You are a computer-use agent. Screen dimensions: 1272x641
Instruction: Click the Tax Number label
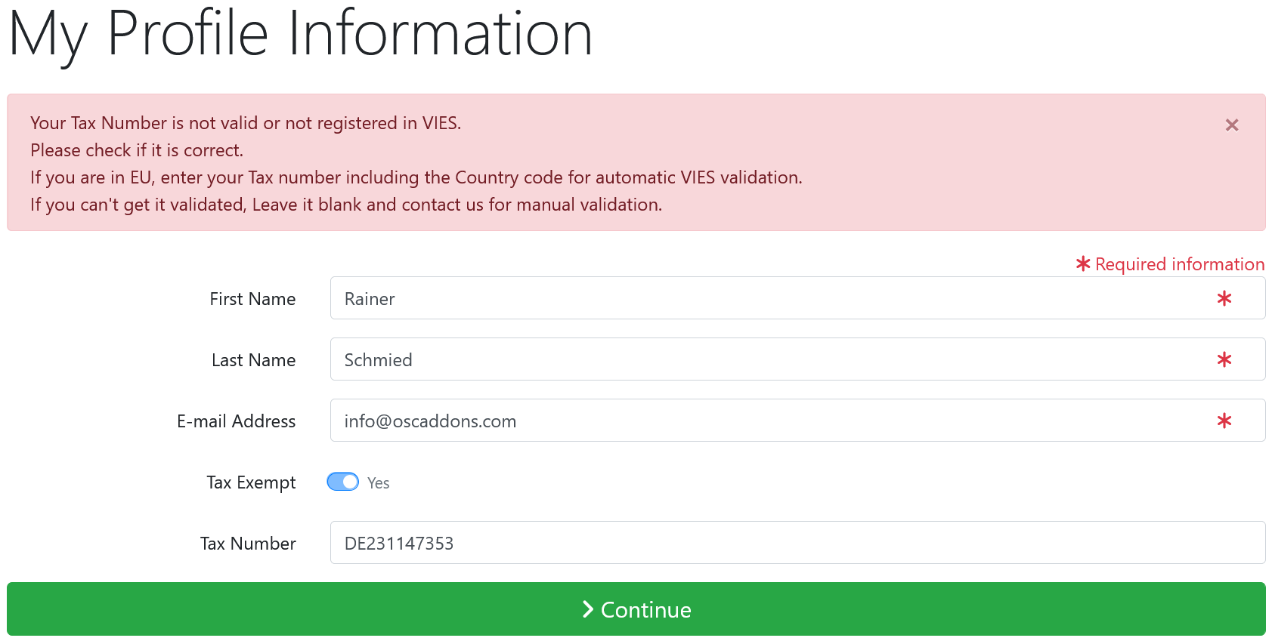point(248,544)
